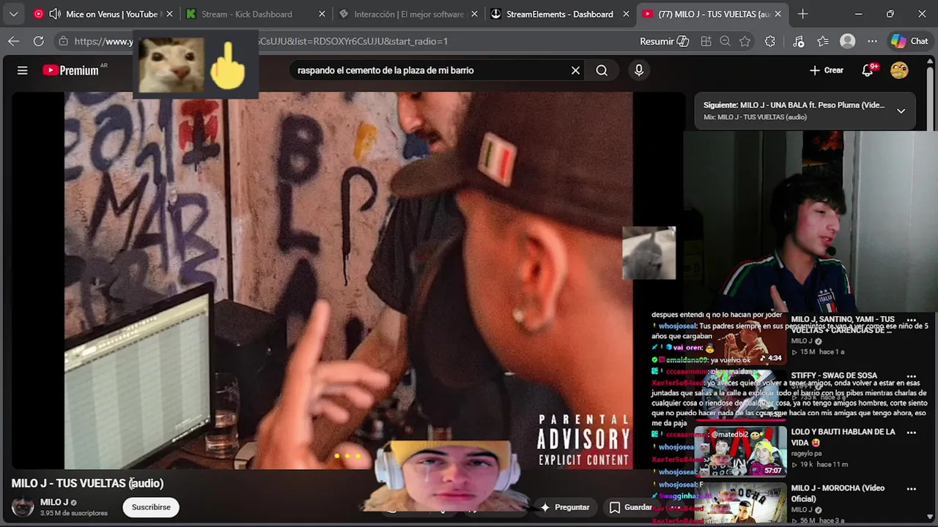Open options for LOLO Y BAUTI video

click(x=912, y=433)
